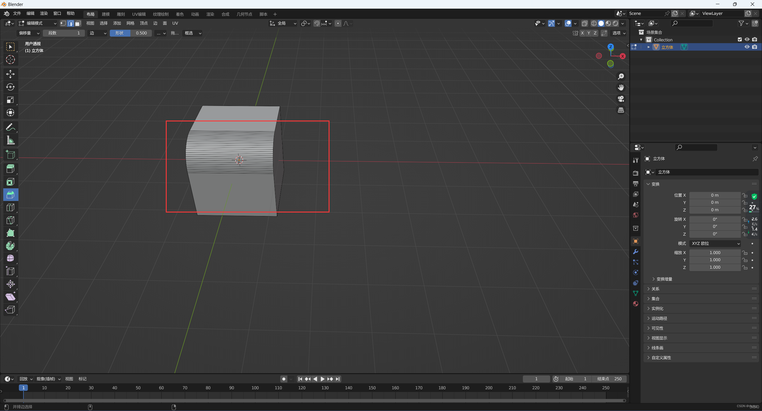Image resolution: width=762 pixels, height=411 pixels.
Task: Choose the Move tool in toolbar
Action: coord(10,74)
